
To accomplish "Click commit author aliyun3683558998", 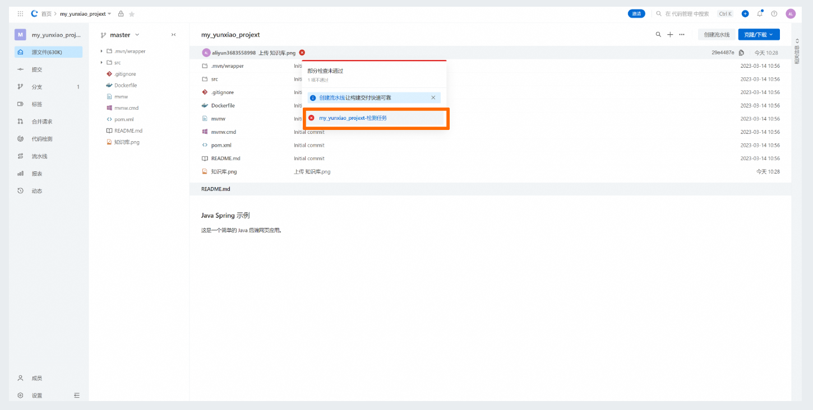I will (x=234, y=53).
